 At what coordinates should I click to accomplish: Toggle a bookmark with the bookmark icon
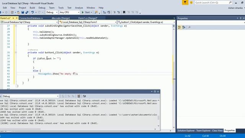point(124,12)
